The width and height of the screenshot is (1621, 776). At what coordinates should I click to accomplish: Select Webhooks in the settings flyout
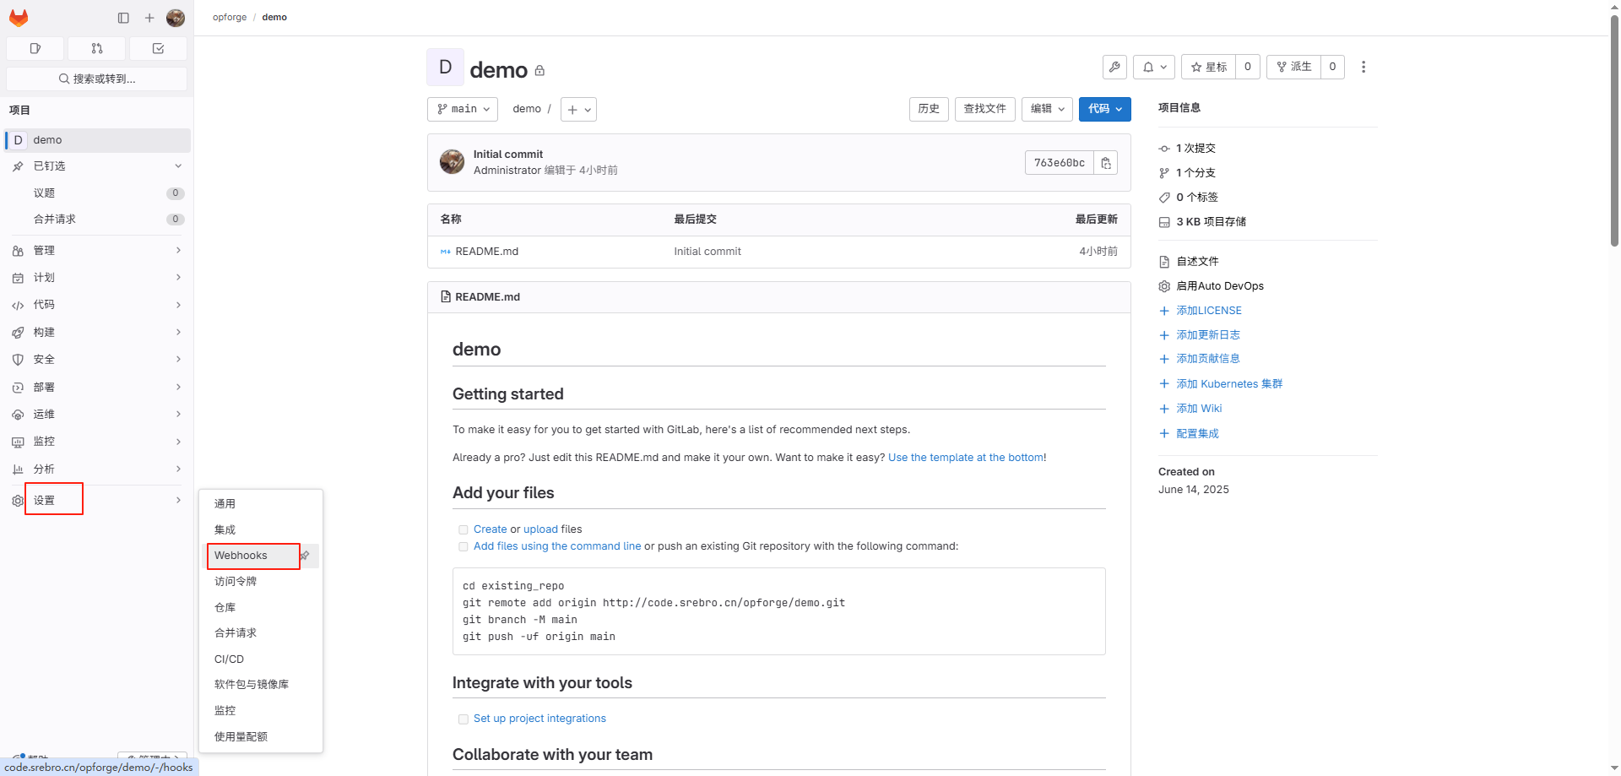[x=241, y=556]
